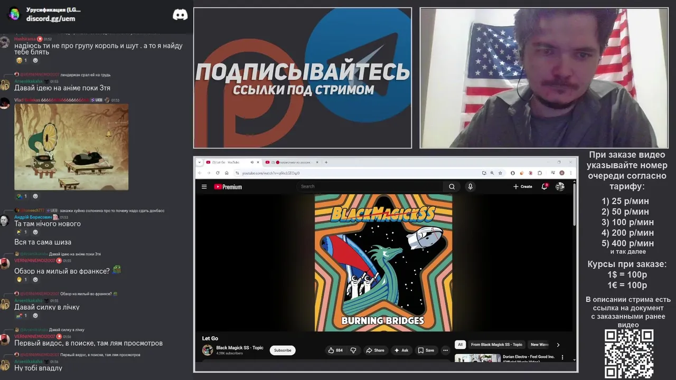Select From Black Magick SS - Topic chip
Image resolution: width=676 pixels, height=380 pixels.
(496, 345)
